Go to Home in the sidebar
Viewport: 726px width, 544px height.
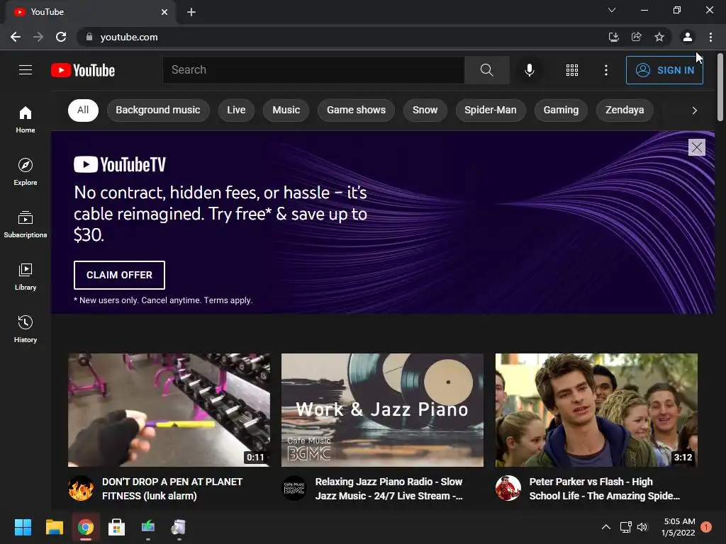click(26, 119)
